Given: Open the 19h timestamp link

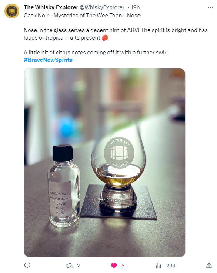Looking at the screenshot, I should point(135,7).
